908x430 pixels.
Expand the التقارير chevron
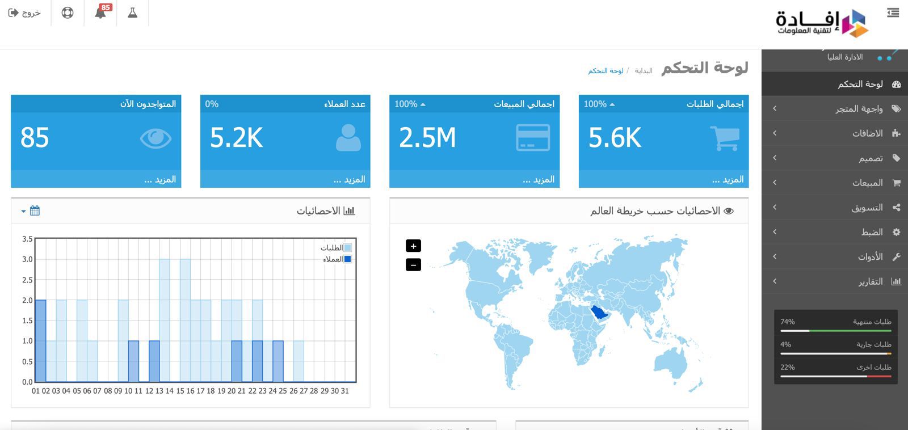775,281
